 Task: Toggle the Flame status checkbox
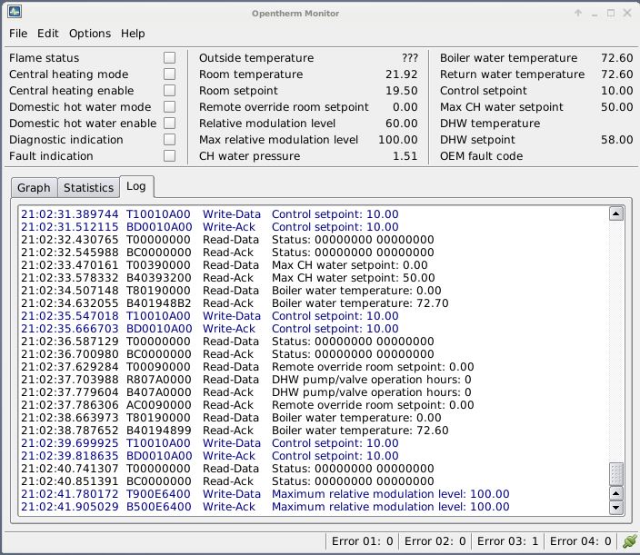tap(169, 57)
